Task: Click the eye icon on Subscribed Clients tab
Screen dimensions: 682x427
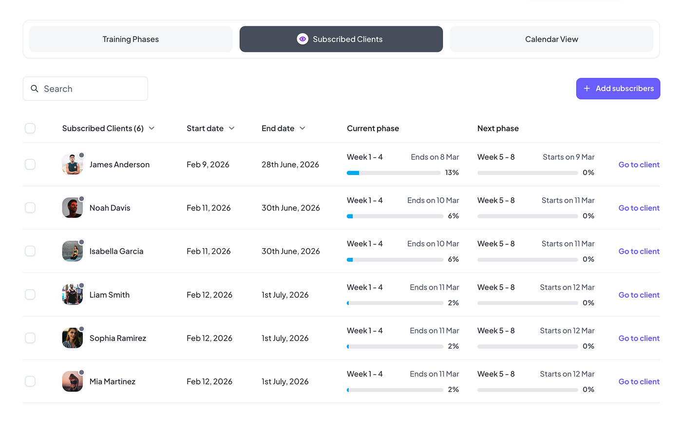Action: tap(303, 39)
